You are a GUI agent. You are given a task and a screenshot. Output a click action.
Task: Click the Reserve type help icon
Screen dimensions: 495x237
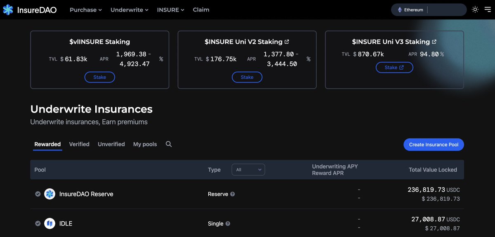click(x=233, y=194)
